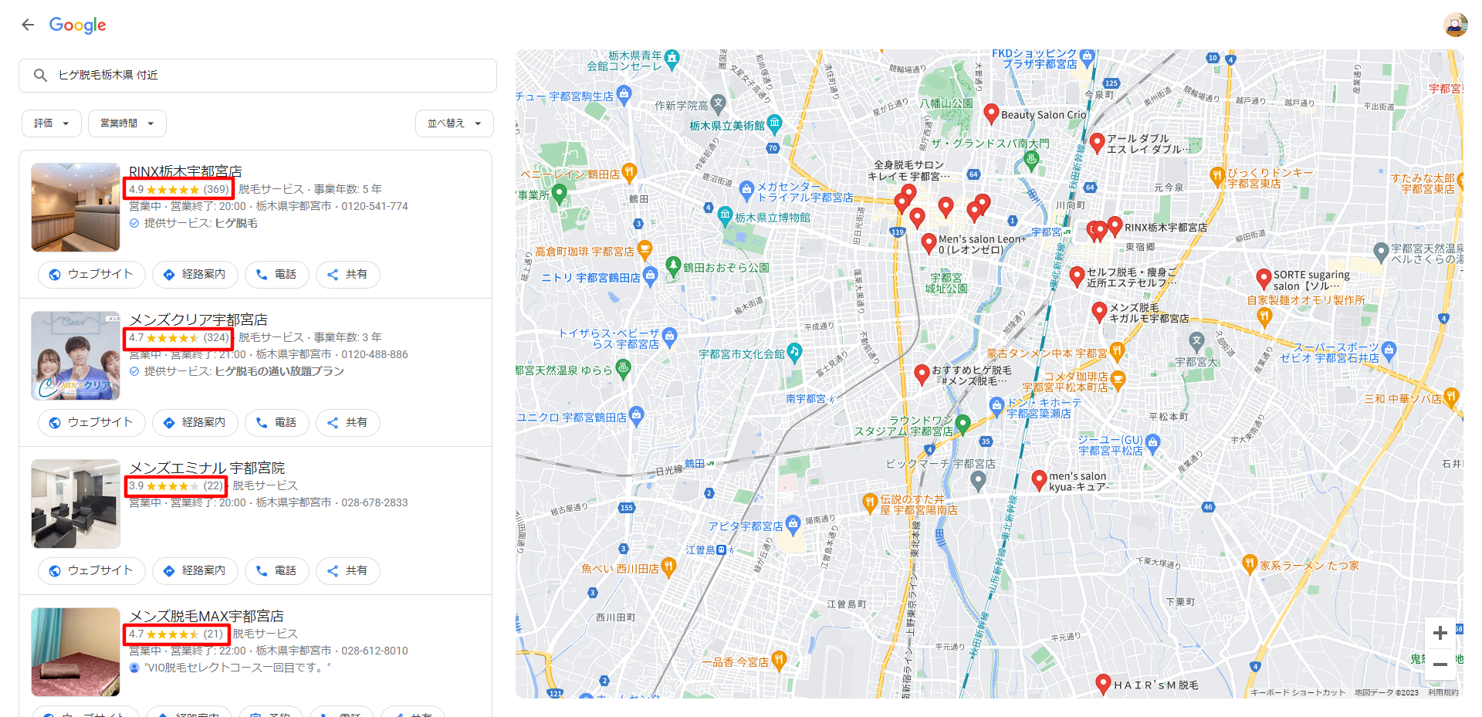Select the メンズ脱毛 キガルモ宇都宮店 map pin

point(1100,312)
